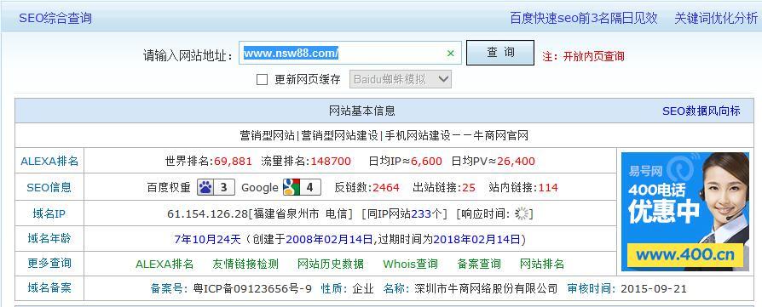Click the red note 注：开放内页查询
Screen dimensions: 762x307
(x=583, y=57)
